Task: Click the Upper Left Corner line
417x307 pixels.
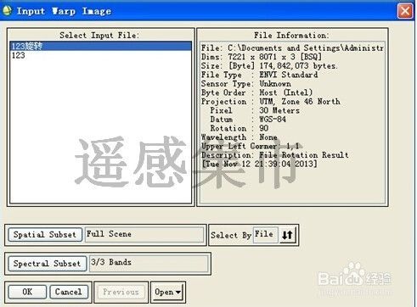Action: pos(251,146)
